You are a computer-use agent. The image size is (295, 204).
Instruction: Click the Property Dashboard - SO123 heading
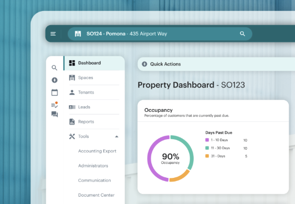click(191, 85)
